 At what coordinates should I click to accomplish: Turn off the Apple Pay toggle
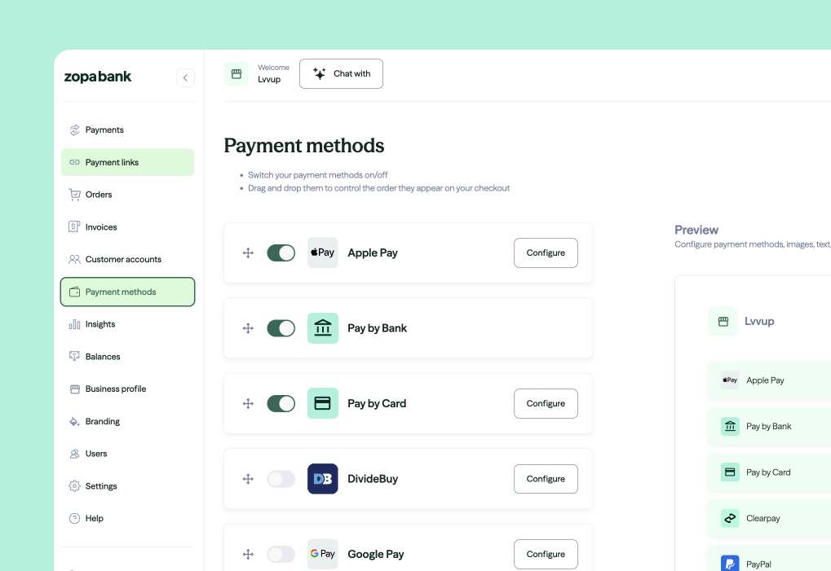click(x=281, y=253)
